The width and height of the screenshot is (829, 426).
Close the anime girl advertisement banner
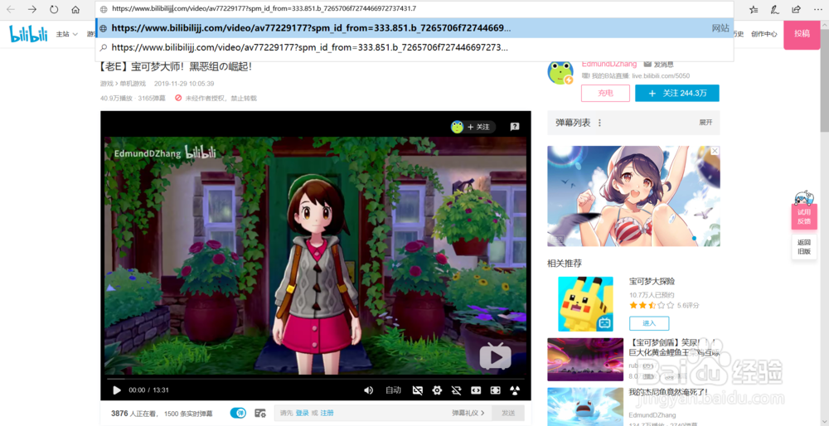click(715, 151)
